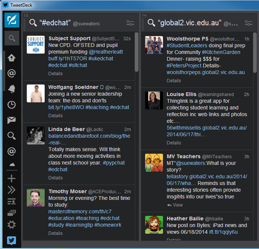This screenshot has height=249, width=259.
Task: Open MV Teachers cartoon avatar
Action: point(154,163)
